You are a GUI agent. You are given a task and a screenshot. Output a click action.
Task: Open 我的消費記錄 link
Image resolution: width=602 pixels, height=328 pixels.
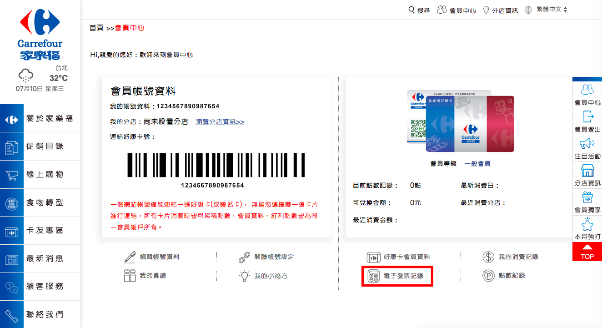518,257
